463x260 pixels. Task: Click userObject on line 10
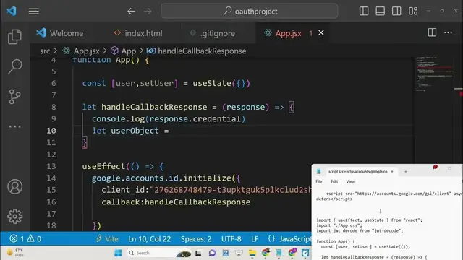(x=135, y=131)
